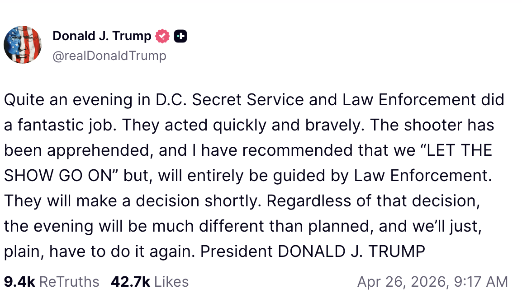Click the flag-painted profile avatar
This screenshot has width=522, height=298.
[23, 44]
